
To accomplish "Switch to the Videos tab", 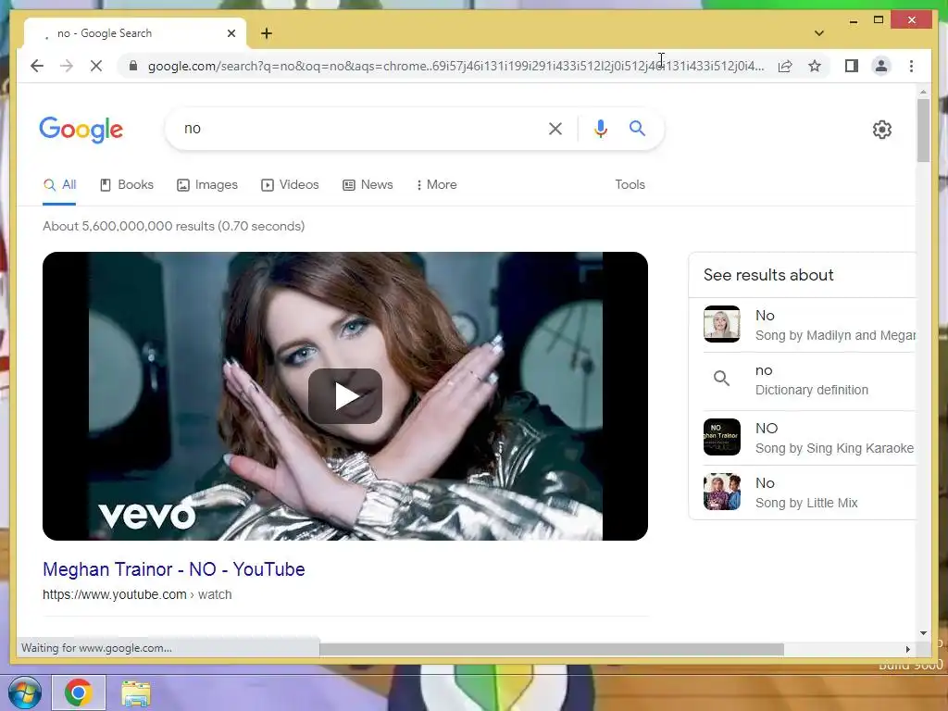I will coord(290,185).
